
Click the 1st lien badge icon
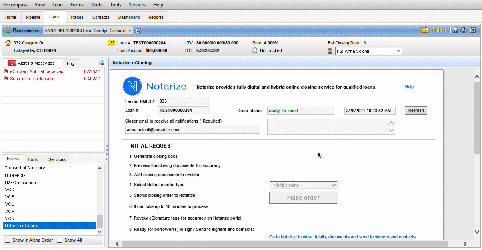(112, 43)
